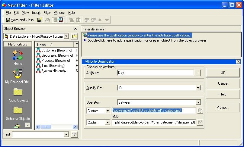
Task: Open the Home shortcut
Action: [18, 58]
